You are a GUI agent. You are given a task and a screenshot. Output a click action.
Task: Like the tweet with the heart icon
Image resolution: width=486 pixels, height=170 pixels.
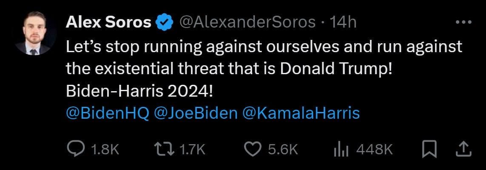click(253, 148)
